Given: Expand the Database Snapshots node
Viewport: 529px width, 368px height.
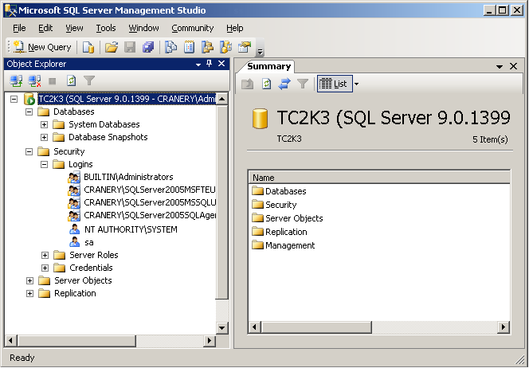Looking at the screenshot, I should pos(44,137).
